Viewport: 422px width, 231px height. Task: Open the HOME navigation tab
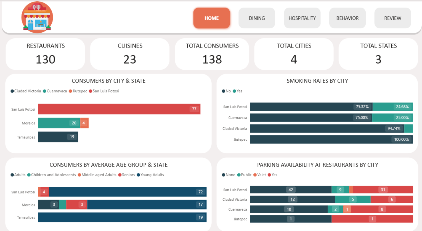click(x=211, y=18)
